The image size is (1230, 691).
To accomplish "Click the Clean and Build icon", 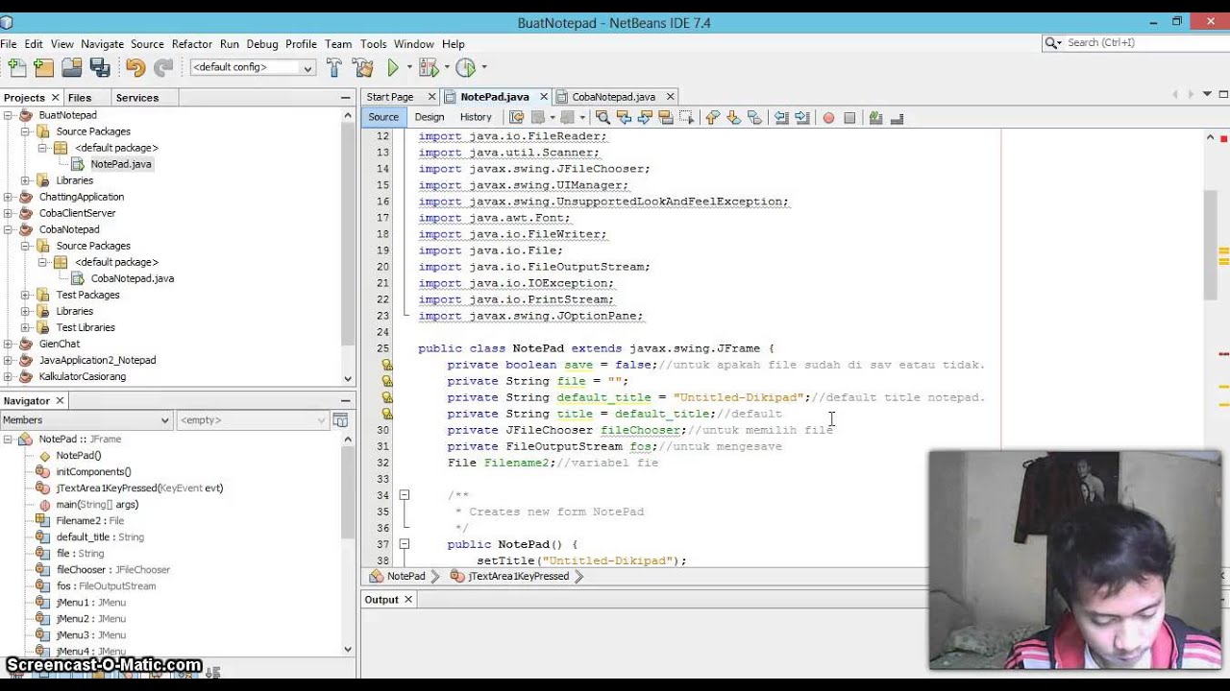I will [x=363, y=67].
